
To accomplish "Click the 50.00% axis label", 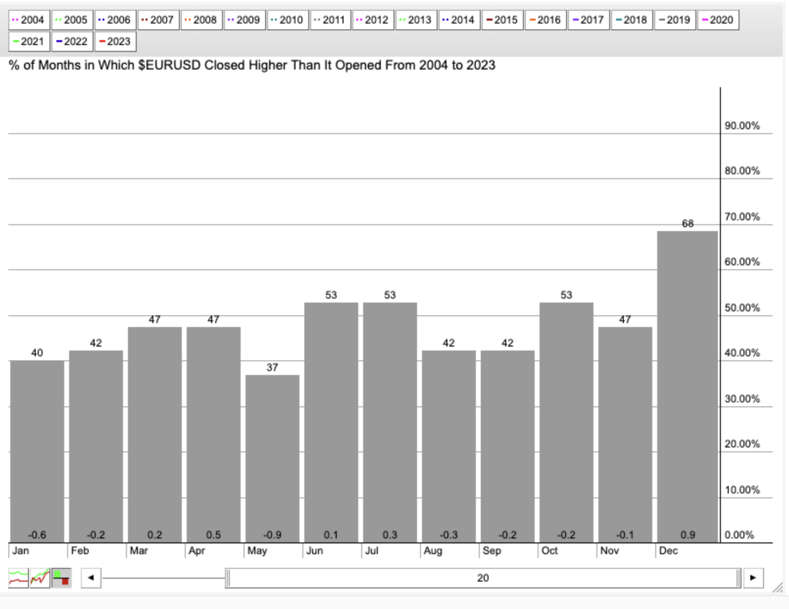I will click(x=742, y=308).
